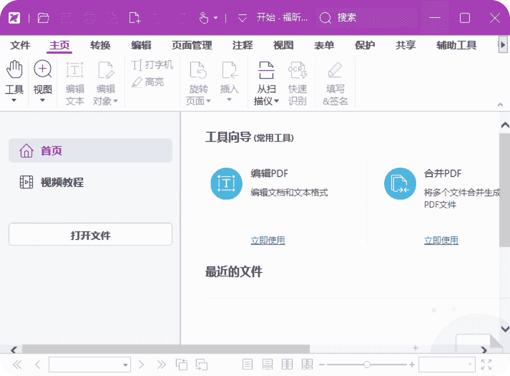Image resolution: width=510 pixels, height=376 pixels.
Task: Enable the two-page facing view layout
Action: (x=287, y=365)
